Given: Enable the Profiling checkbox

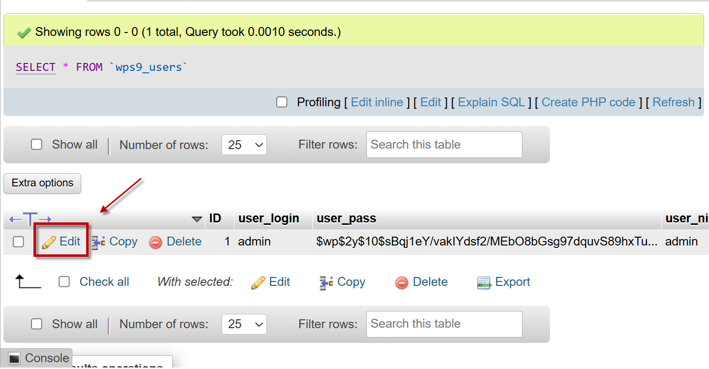Looking at the screenshot, I should point(282,102).
